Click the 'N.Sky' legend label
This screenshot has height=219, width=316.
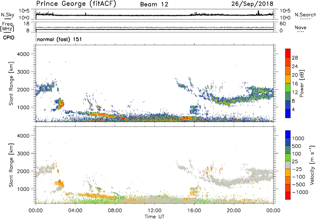coord(8,15)
